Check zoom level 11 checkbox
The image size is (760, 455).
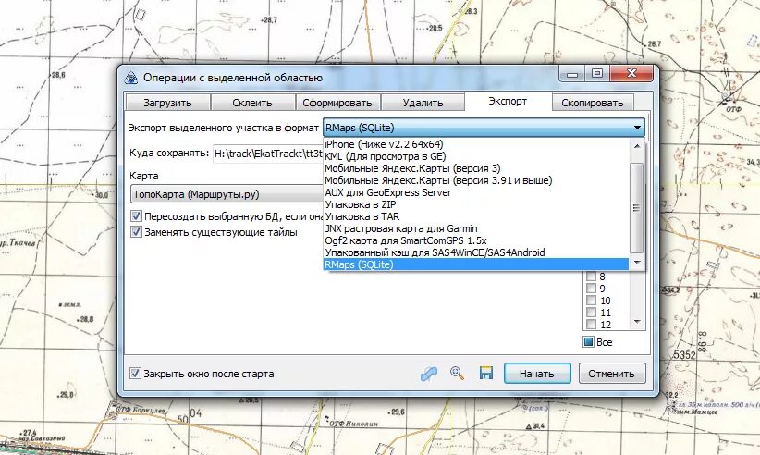tap(591, 313)
